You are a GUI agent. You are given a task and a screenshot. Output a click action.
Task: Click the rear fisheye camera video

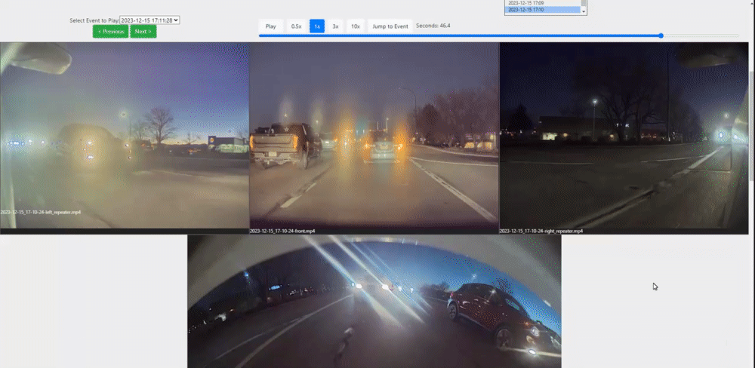pyautogui.click(x=374, y=302)
